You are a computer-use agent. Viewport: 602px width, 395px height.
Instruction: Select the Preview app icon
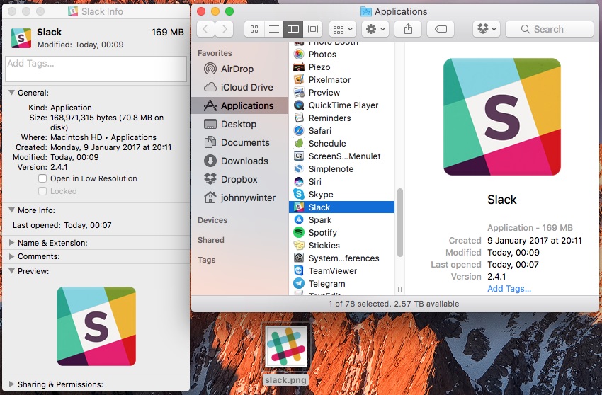pyautogui.click(x=299, y=93)
